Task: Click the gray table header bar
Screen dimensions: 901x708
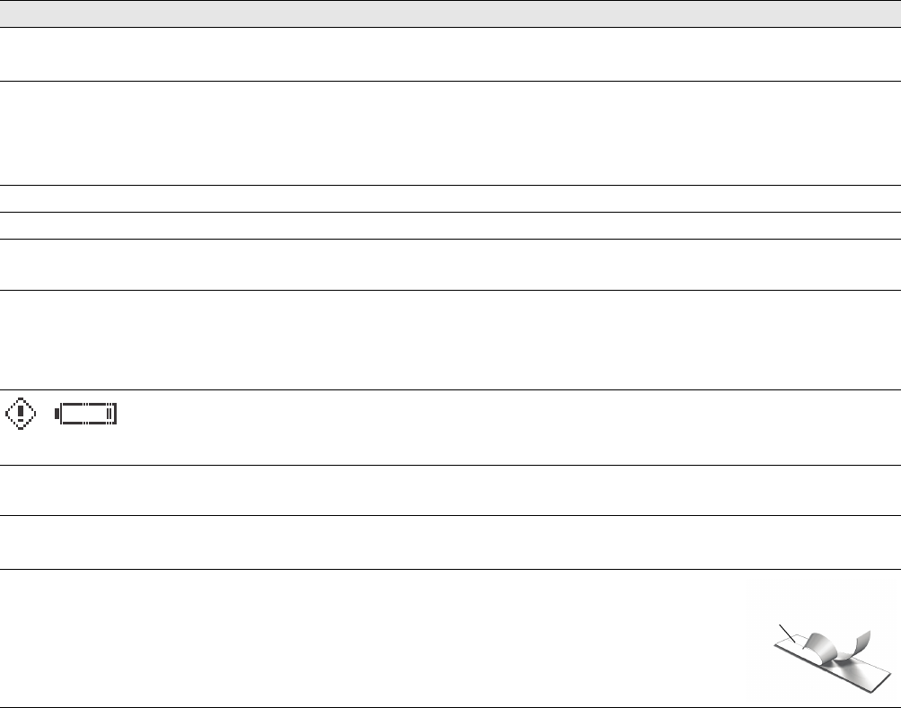Action: pos(450,15)
